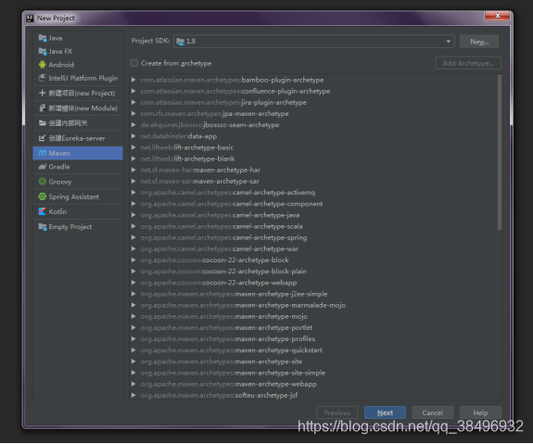Screen dimensions: 533x444
Task: Select the Maven project type
Action: (x=78, y=153)
